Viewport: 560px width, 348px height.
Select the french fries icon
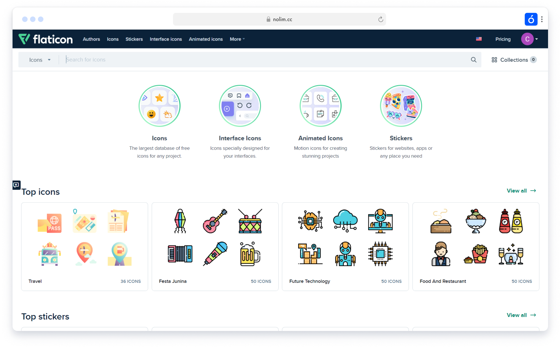[x=476, y=254]
